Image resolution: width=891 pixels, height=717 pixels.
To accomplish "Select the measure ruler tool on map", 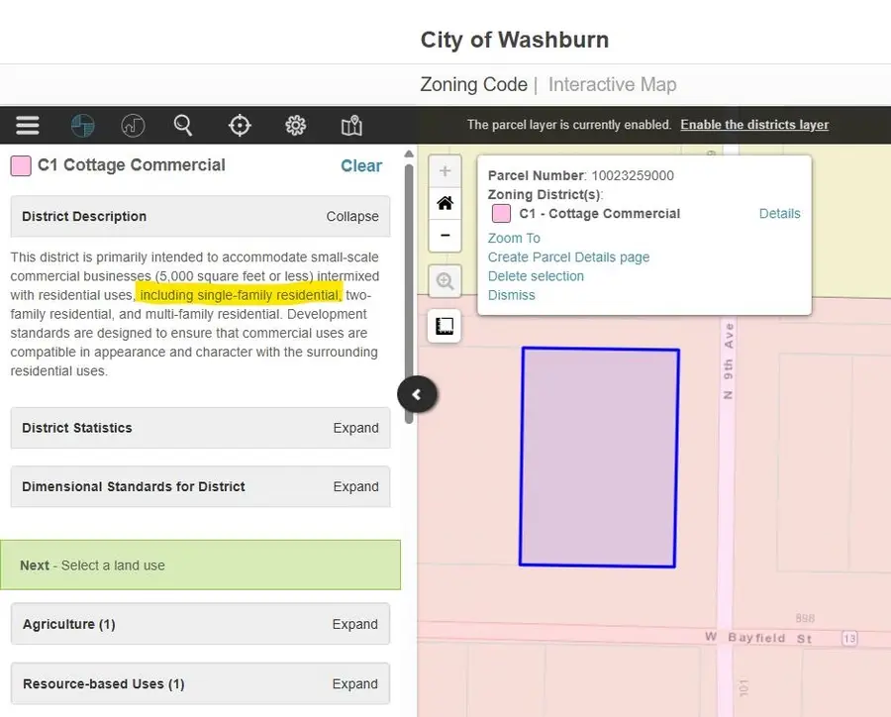I will coord(445,326).
